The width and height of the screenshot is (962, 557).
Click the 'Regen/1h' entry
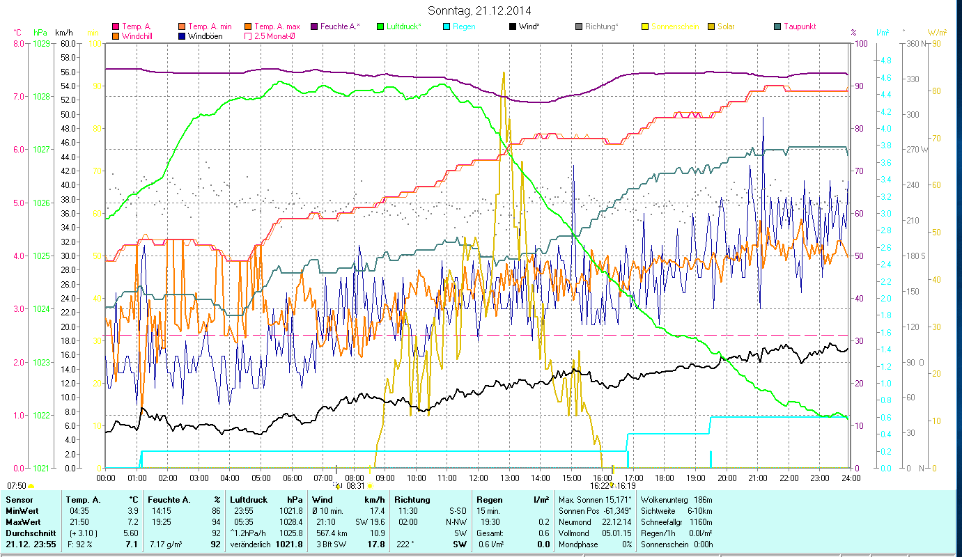click(x=676, y=533)
